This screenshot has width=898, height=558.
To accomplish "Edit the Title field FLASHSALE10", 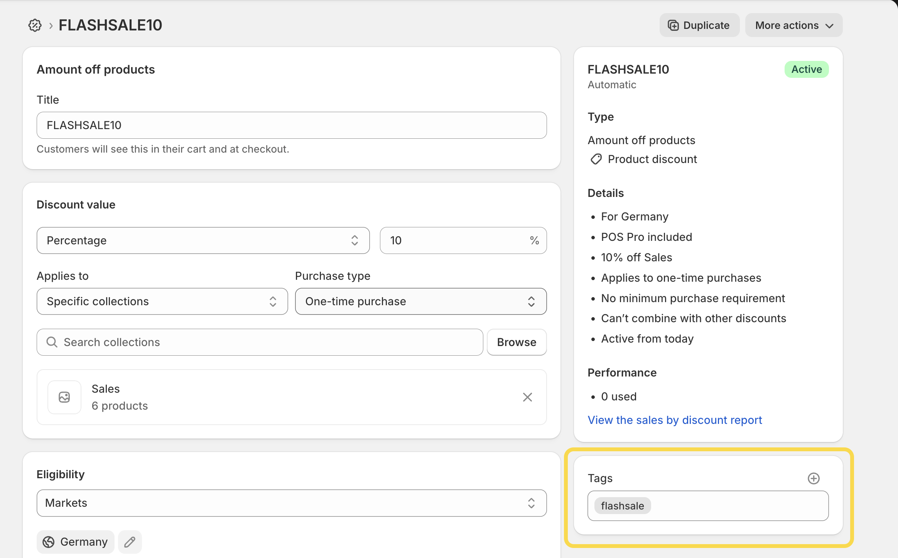I will pyautogui.click(x=292, y=125).
